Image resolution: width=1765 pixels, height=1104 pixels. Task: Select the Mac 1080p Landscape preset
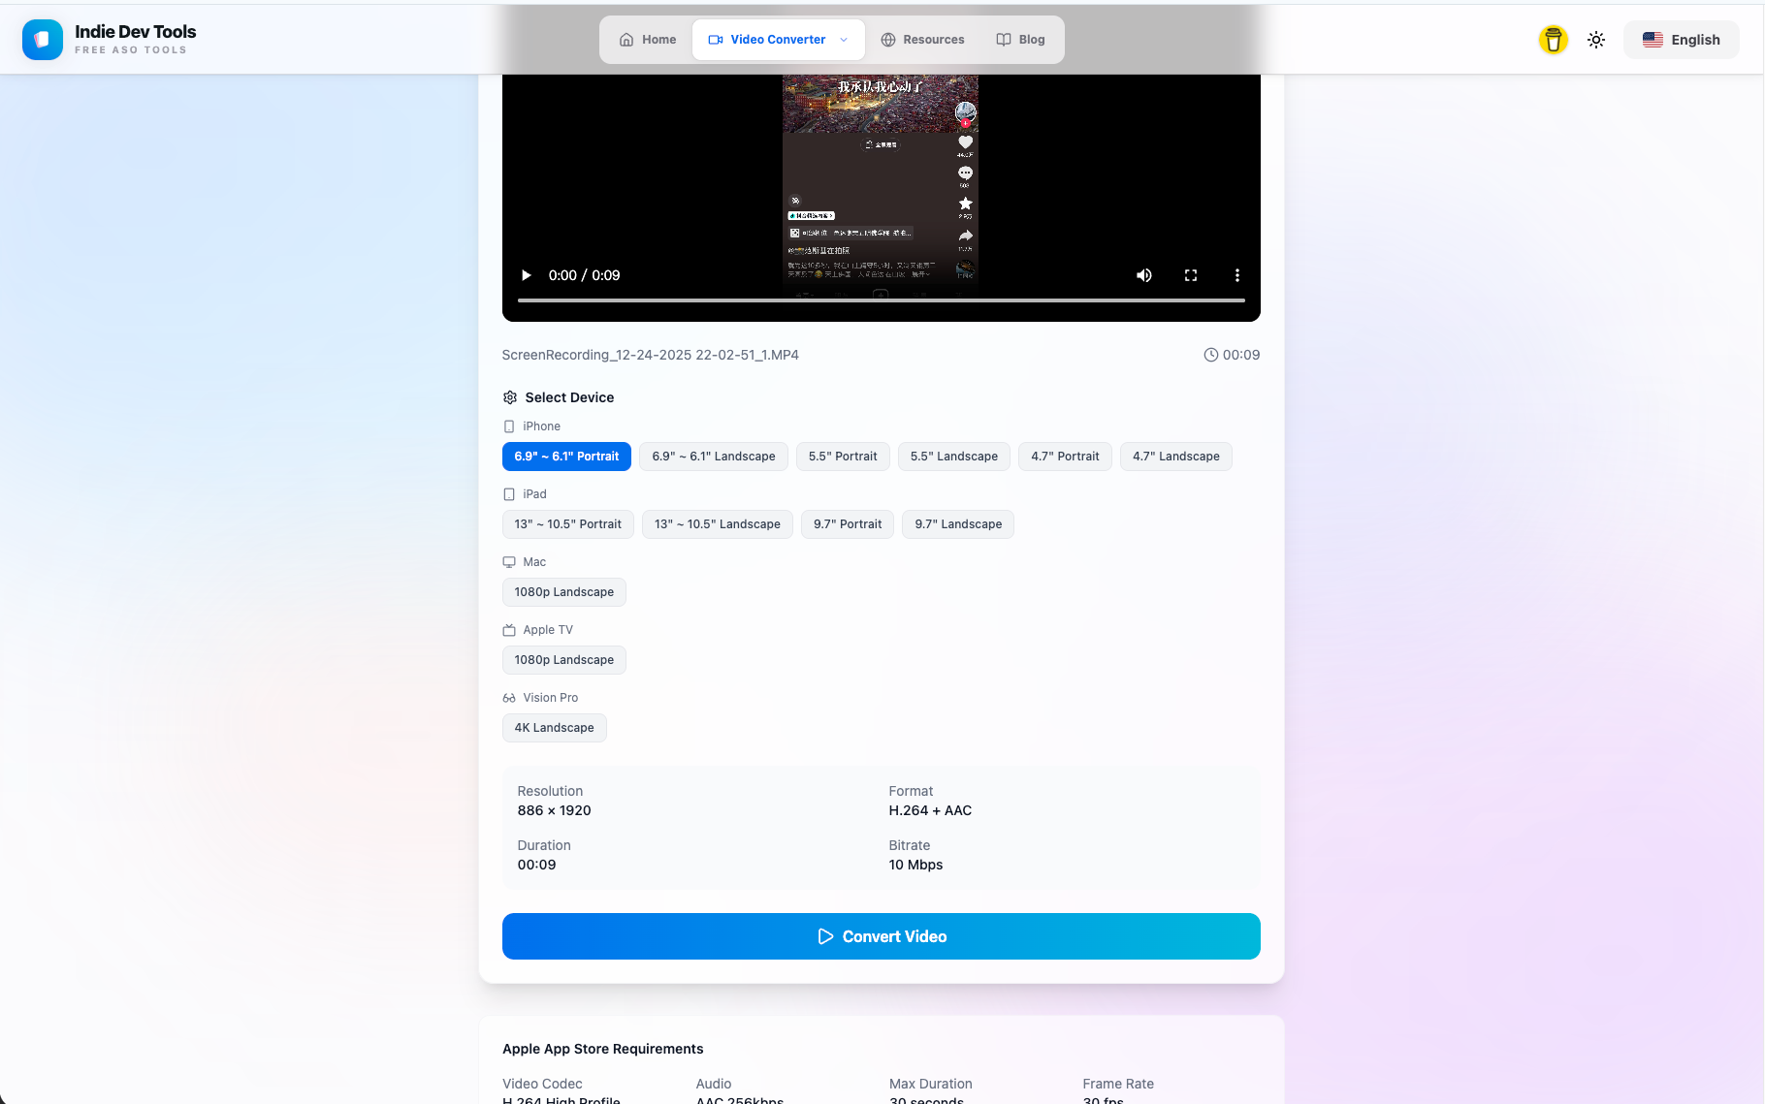[x=563, y=592]
